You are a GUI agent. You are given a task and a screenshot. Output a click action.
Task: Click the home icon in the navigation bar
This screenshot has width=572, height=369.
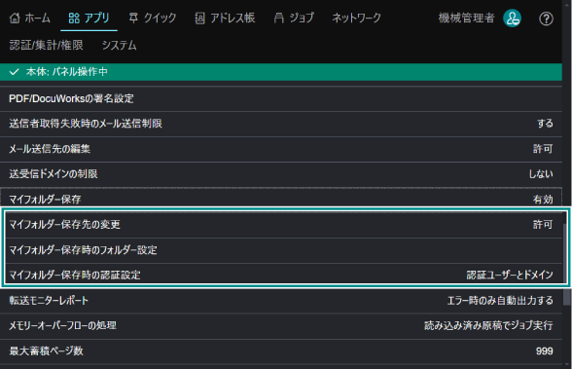(x=15, y=18)
